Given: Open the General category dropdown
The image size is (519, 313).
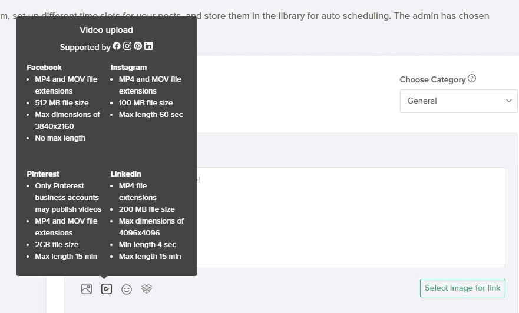Looking at the screenshot, I should tap(458, 101).
